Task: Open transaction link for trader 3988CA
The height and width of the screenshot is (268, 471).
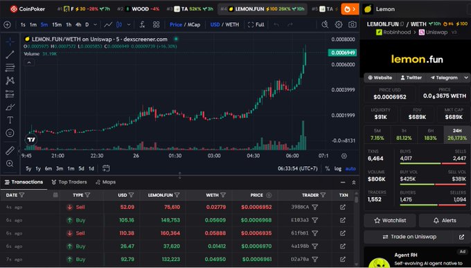Action: [343, 207]
